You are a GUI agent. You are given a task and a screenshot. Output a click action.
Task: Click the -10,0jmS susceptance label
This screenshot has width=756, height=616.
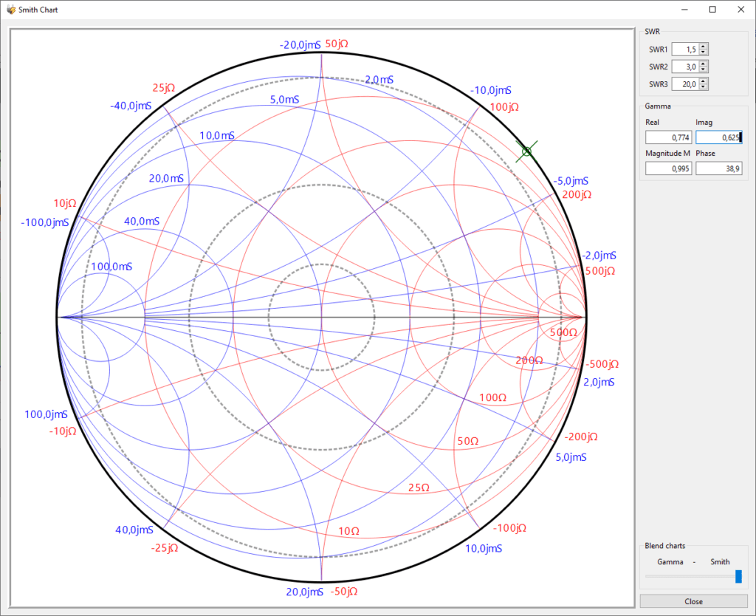click(491, 90)
